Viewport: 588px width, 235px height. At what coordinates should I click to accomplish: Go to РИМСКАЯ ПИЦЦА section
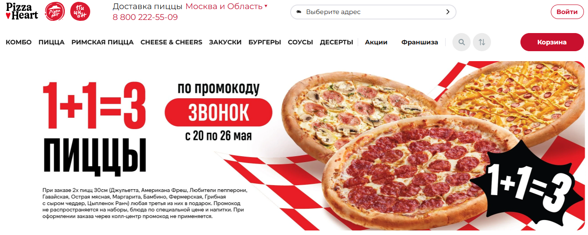coord(102,42)
